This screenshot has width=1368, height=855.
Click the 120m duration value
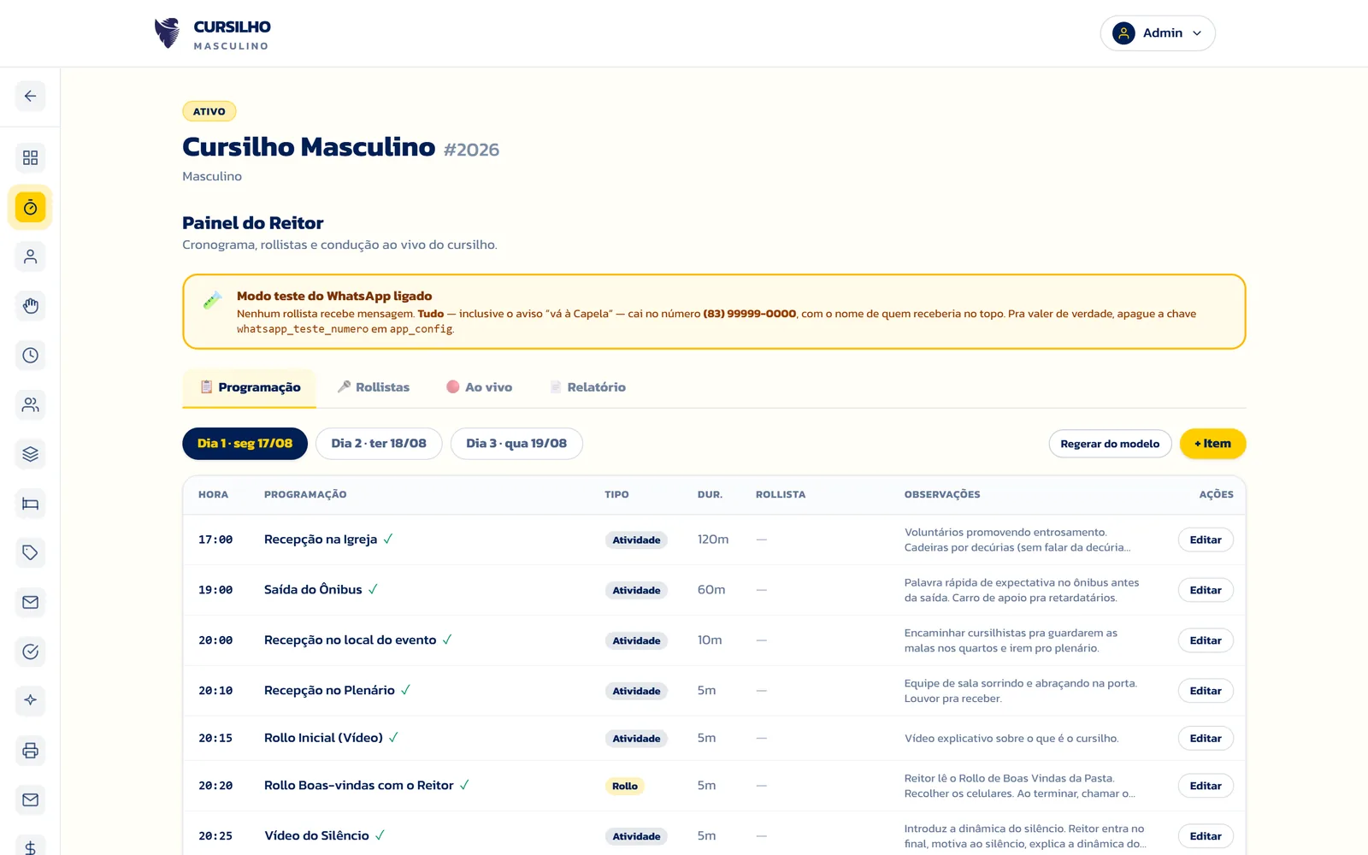pyautogui.click(x=713, y=540)
